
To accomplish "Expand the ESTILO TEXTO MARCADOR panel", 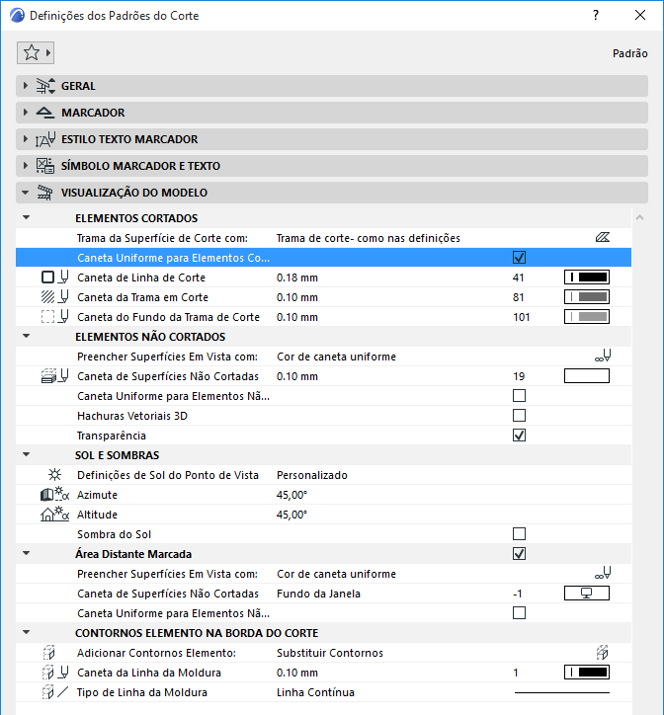I will point(26,139).
